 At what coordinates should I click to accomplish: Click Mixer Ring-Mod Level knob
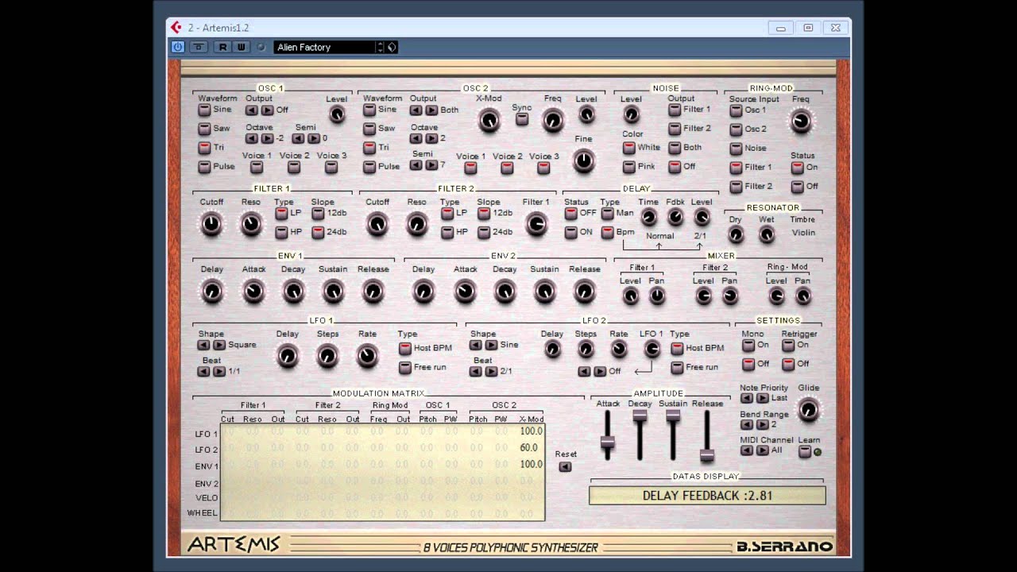click(776, 296)
